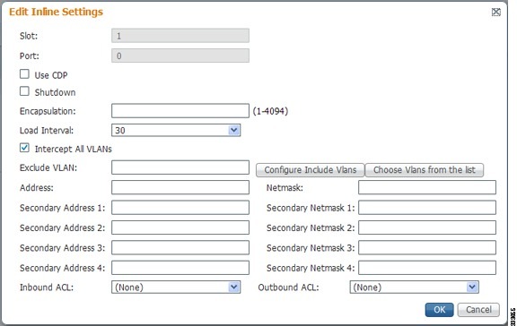Screen dimensions: 517x326
Task: Select the Address input field
Action: point(180,187)
